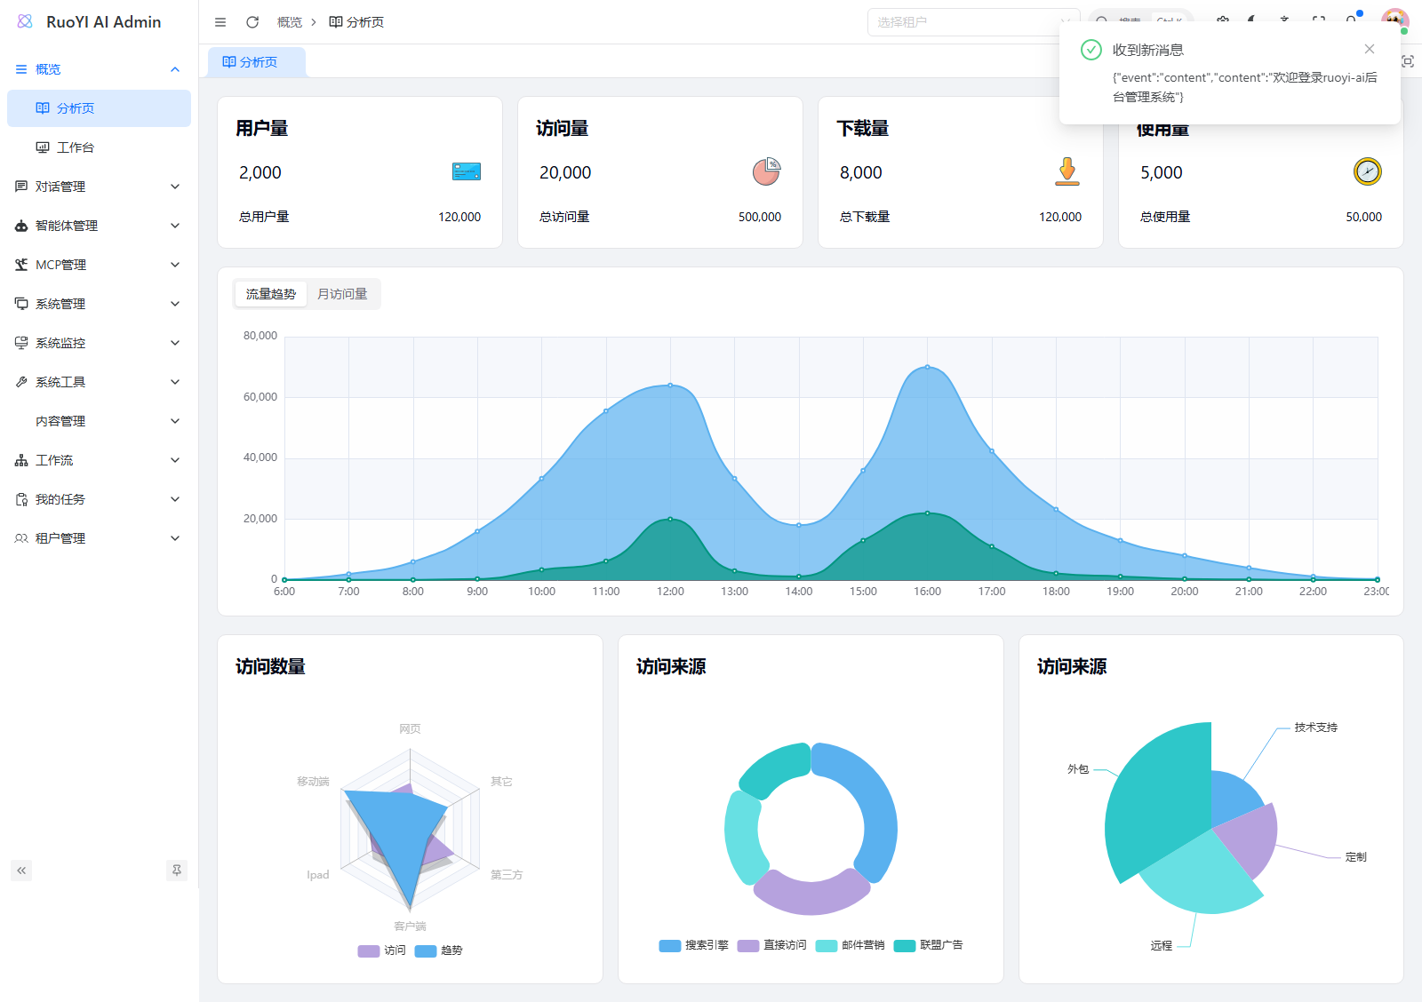This screenshot has height=1002, width=1422.
Task: Click the 16:00 peak point on traffic chart
Action: 927,366
